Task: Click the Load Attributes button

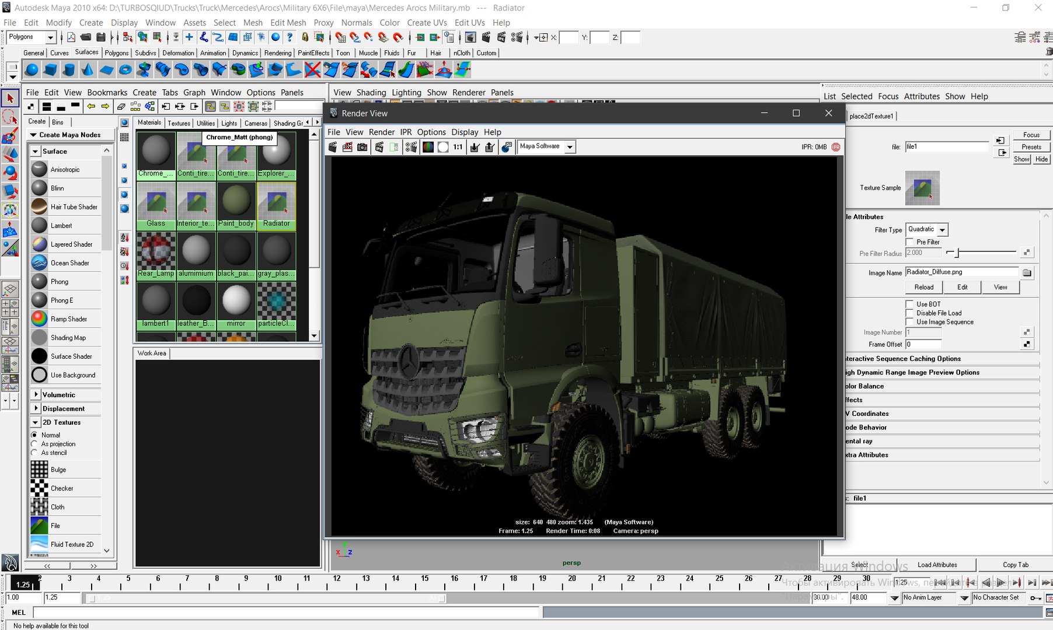Action: [937, 565]
